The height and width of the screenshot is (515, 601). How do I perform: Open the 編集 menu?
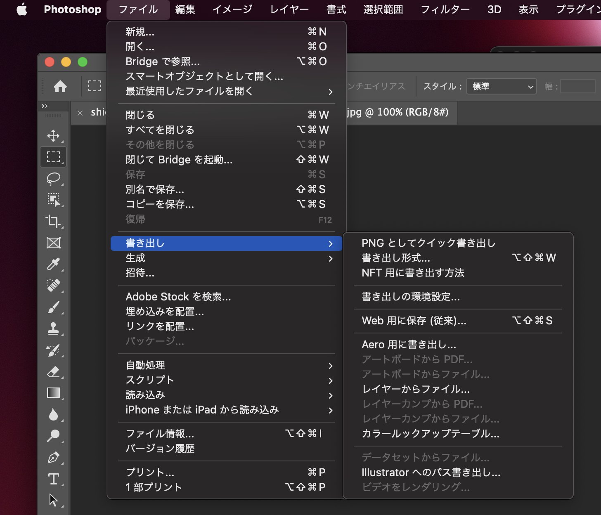click(185, 9)
